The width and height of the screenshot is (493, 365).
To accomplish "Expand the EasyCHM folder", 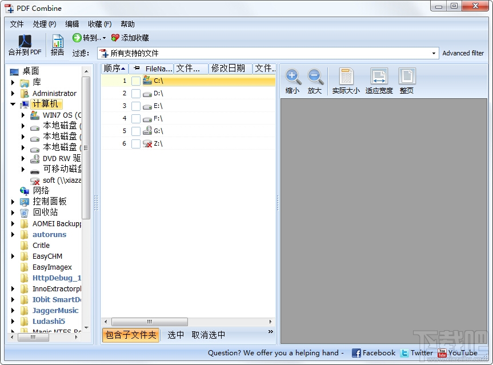I will 13,256.
